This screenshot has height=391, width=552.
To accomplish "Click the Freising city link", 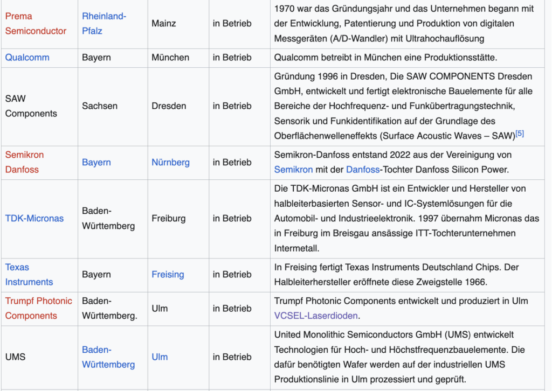I will click(168, 274).
